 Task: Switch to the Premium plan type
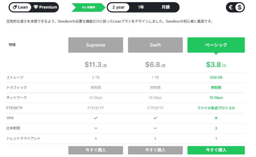click(x=45, y=7)
